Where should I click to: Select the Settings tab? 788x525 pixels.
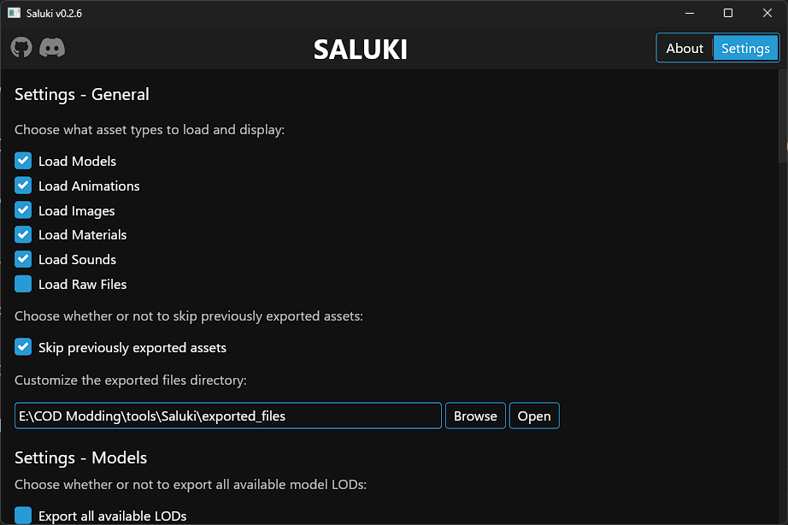(x=745, y=48)
